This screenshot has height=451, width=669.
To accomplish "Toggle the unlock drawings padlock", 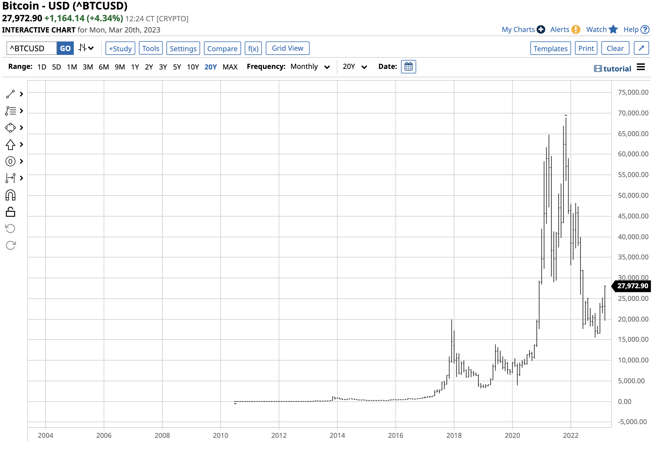I will pyautogui.click(x=10, y=212).
